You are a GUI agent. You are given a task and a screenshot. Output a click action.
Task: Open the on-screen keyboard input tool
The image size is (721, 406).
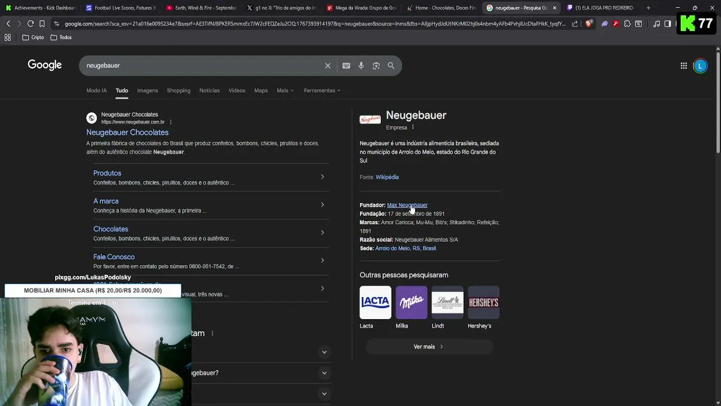click(x=346, y=65)
